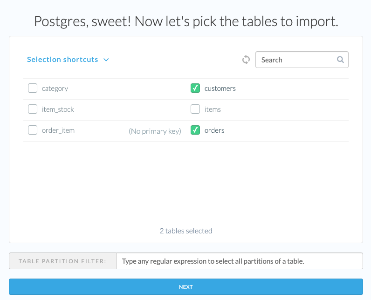Click the category table name
The height and width of the screenshot is (300, 371).
[x=55, y=89]
